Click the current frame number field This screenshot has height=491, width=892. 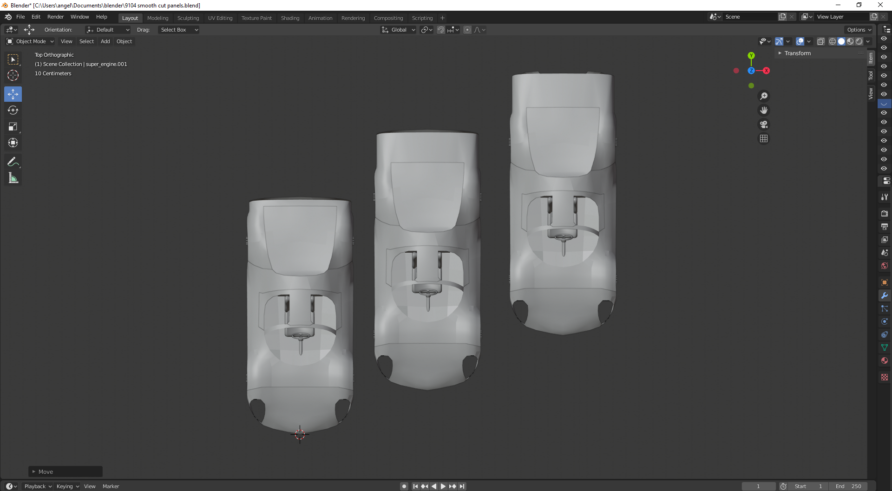[x=758, y=486]
